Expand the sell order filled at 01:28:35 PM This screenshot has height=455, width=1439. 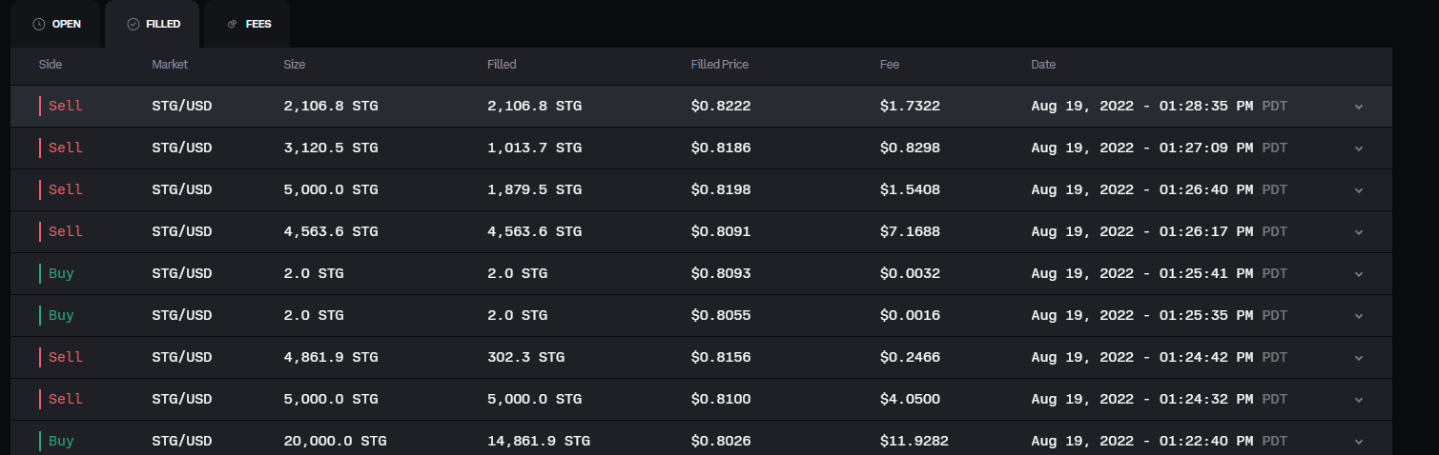(x=1359, y=107)
